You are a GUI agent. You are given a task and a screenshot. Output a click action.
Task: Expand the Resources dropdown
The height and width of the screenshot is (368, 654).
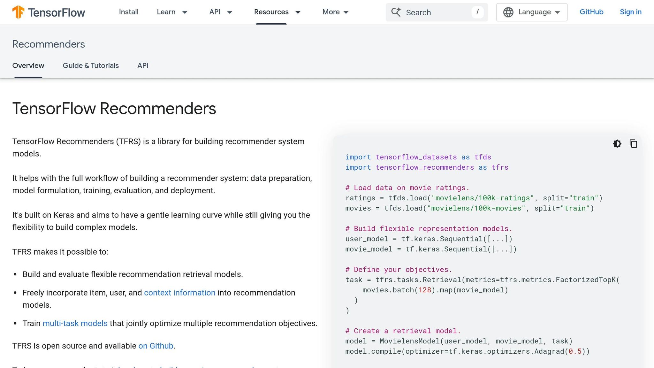(277, 12)
